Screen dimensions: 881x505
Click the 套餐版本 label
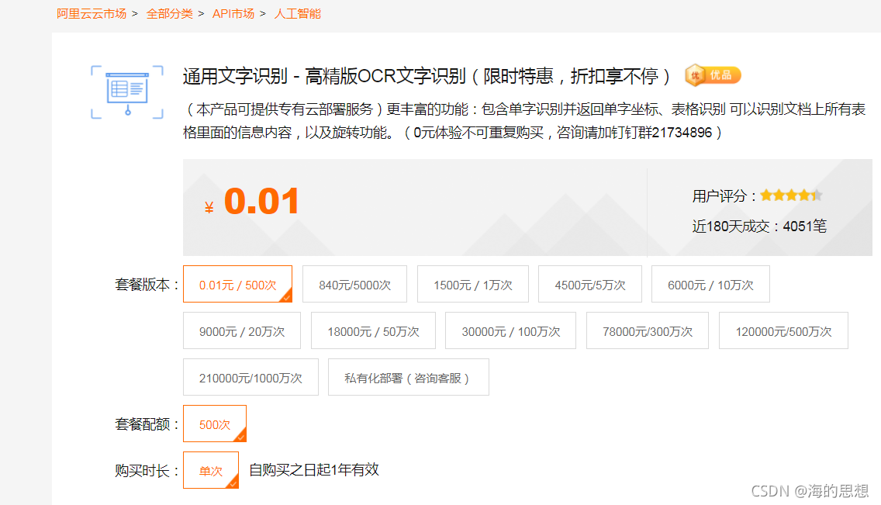click(x=146, y=284)
